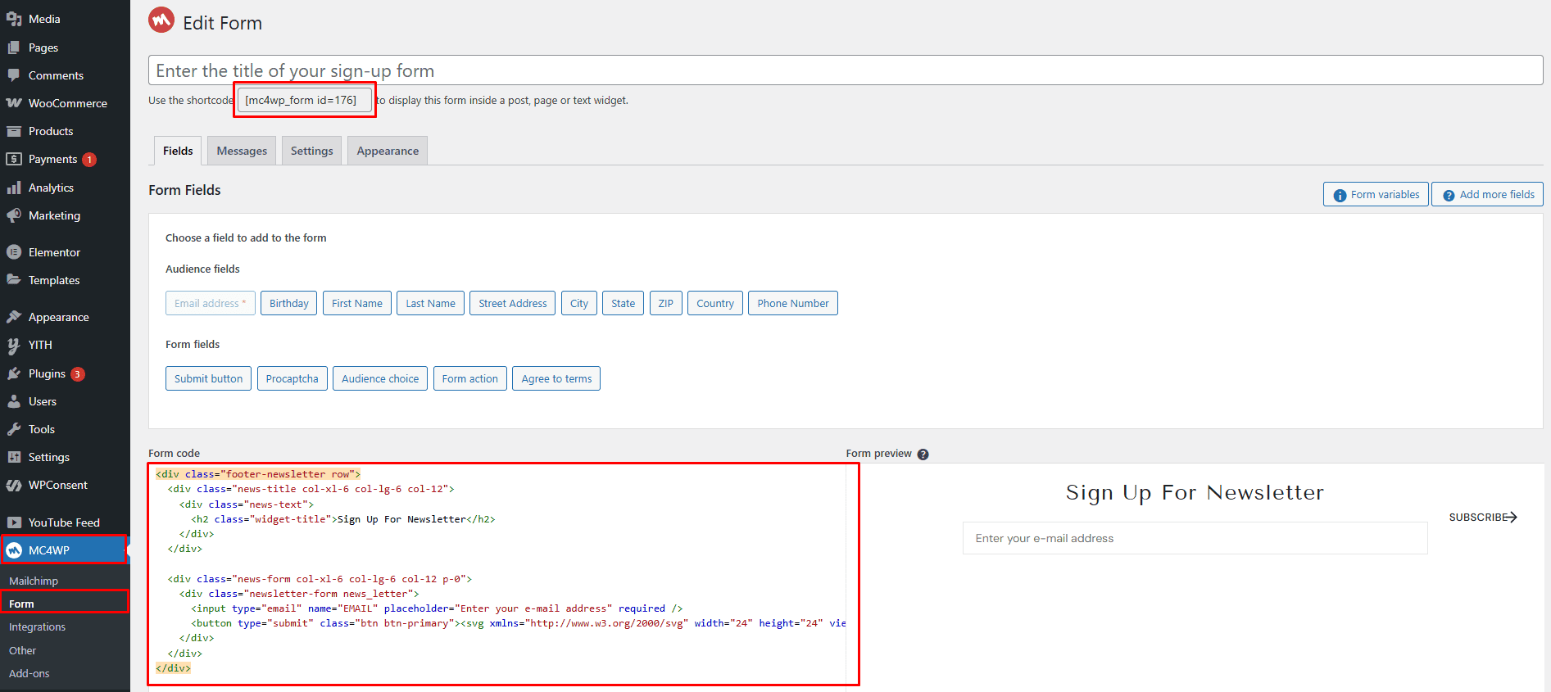The width and height of the screenshot is (1551, 692).
Task: Click the Products archive icon
Action: tap(14, 131)
